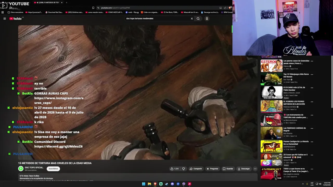This screenshot has width=333, height=187.
Task: Click the page's vertical scrollbar
Action: (332, 82)
